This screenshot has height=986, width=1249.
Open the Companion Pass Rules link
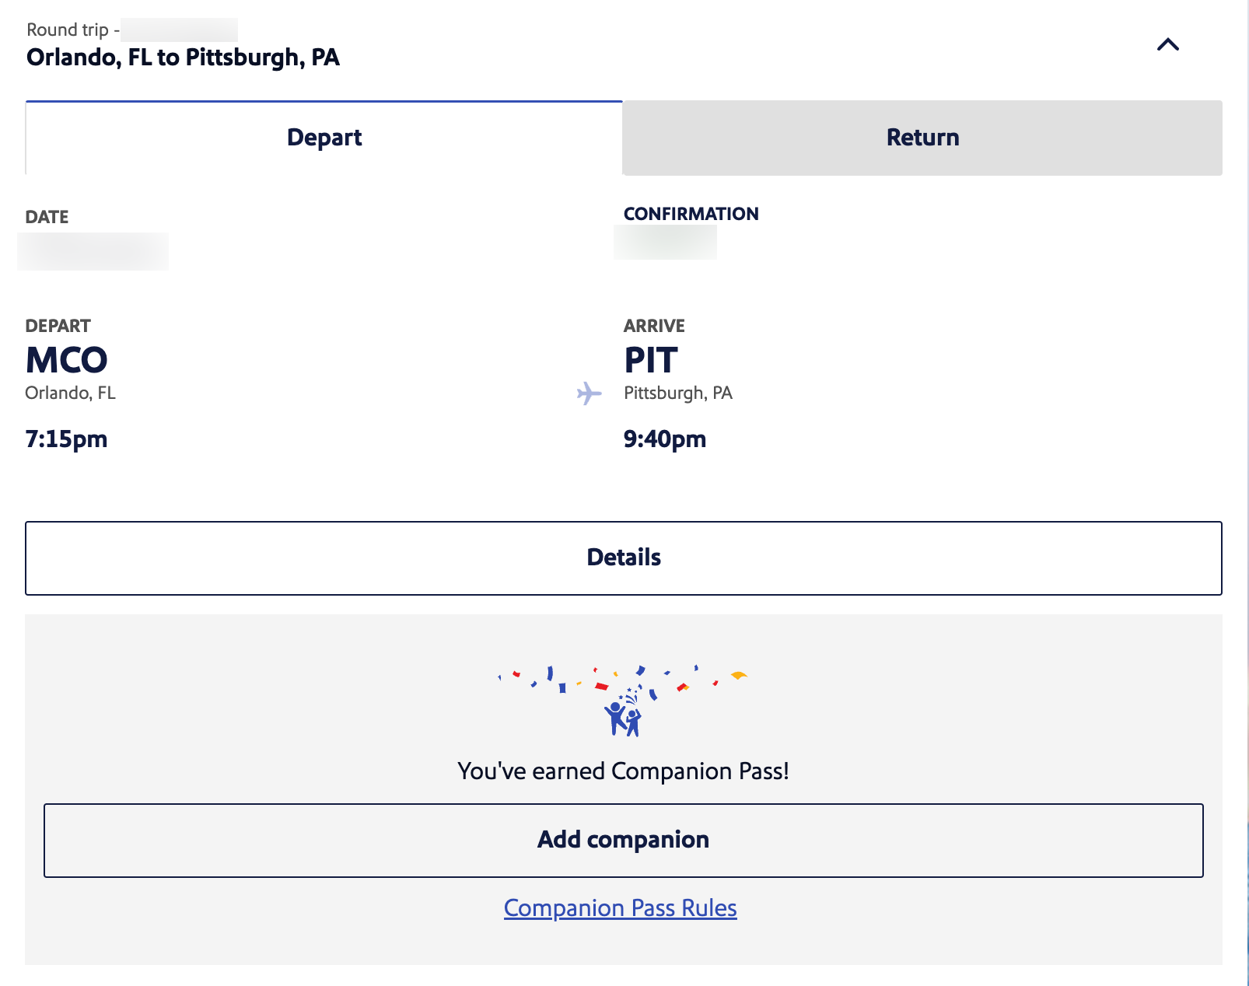tap(620, 907)
